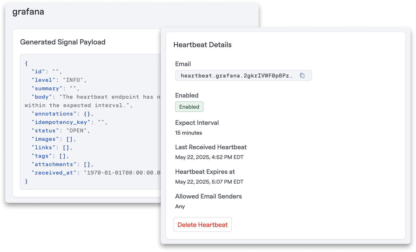
Task: Click the Generated Signal Payload heading
Action: (x=63, y=42)
